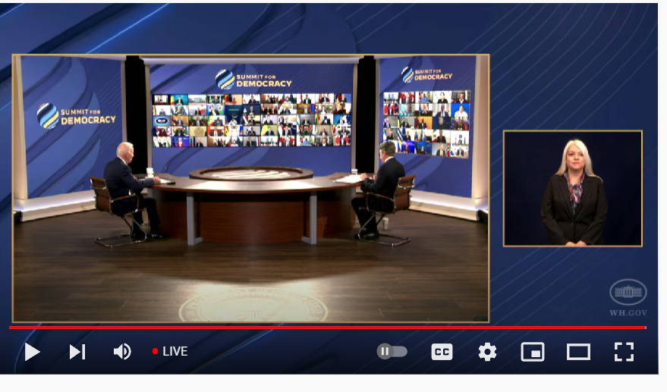Open the miniplayer
This screenshot has height=392, width=667.
[533, 352]
